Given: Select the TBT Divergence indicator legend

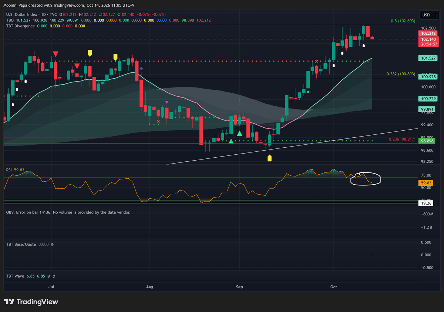Looking at the screenshot, I should click(x=20, y=26).
